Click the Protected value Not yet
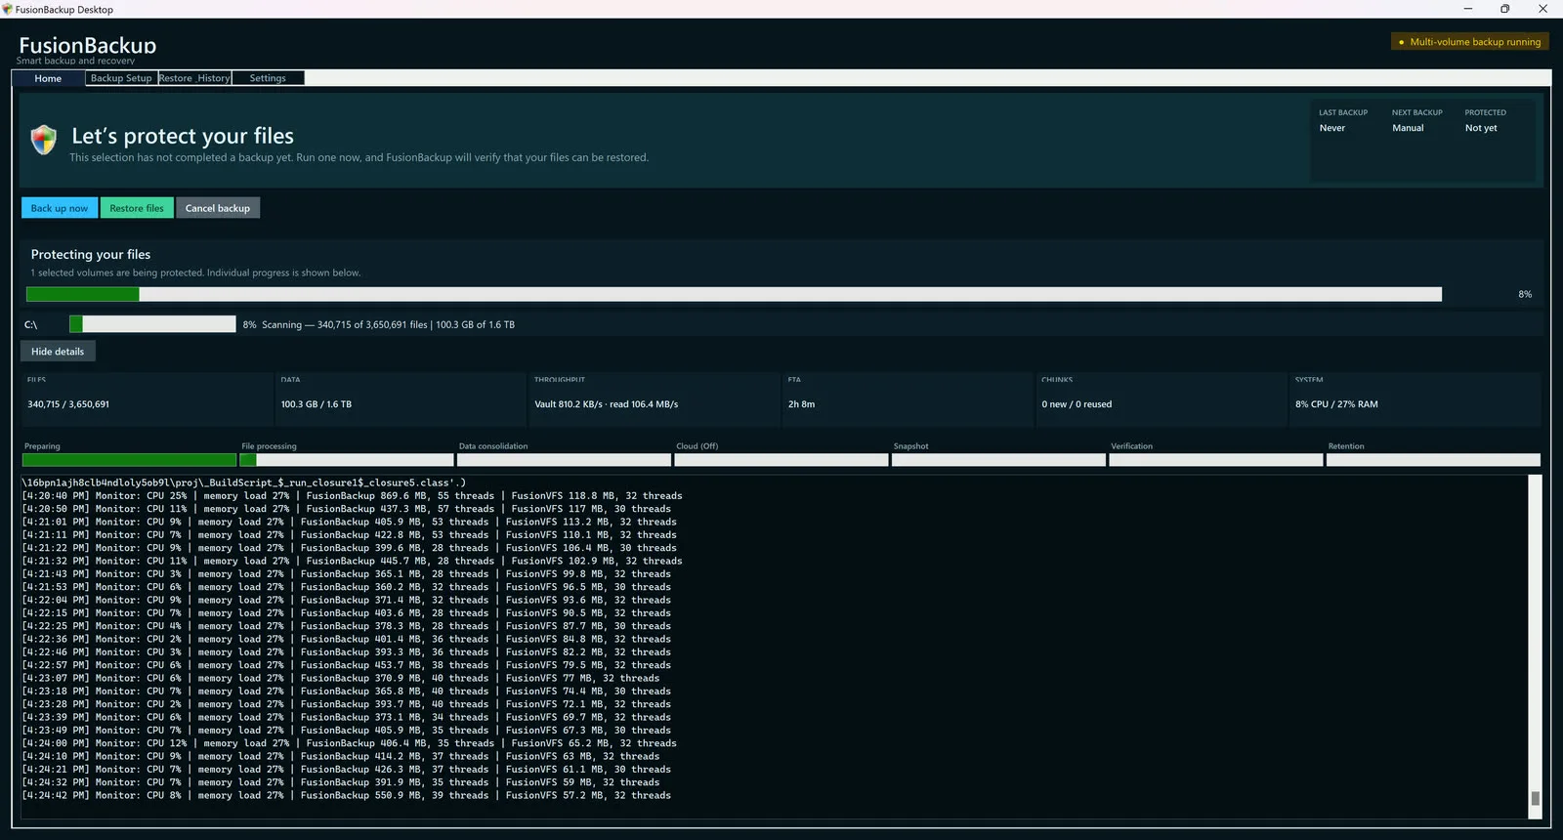 pos(1481,128)
